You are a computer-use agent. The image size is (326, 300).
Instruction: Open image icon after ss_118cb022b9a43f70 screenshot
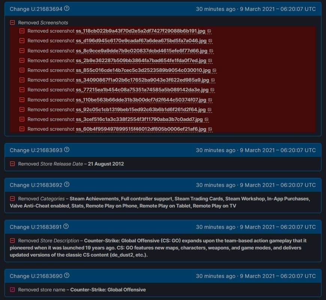click(209, 31)
